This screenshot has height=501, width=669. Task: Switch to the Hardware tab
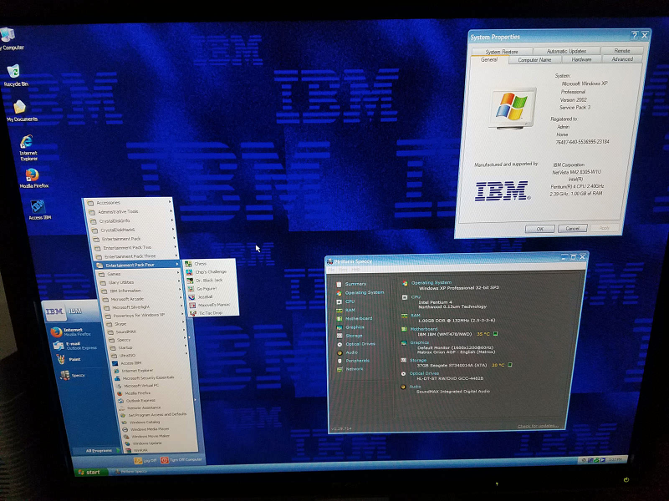tap(581, 59)
